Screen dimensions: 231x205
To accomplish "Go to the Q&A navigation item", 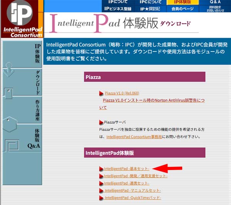I will coord(215,2).
